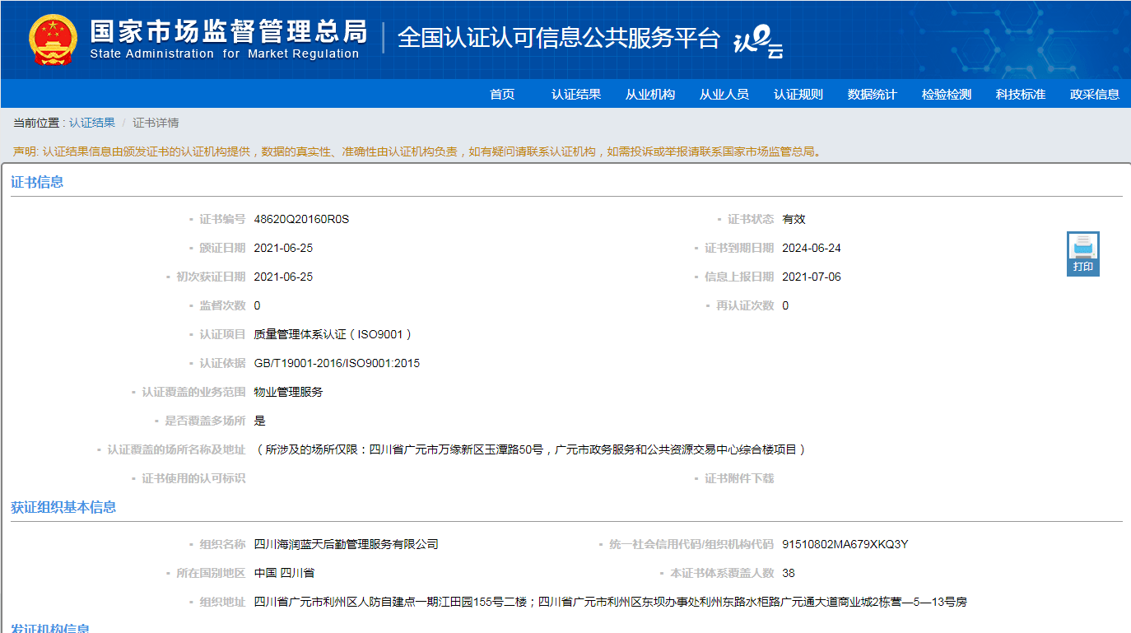Click the 证书详情 breadcrumb item
This screenshot has height=633, width=1131.
pos(156,123)
